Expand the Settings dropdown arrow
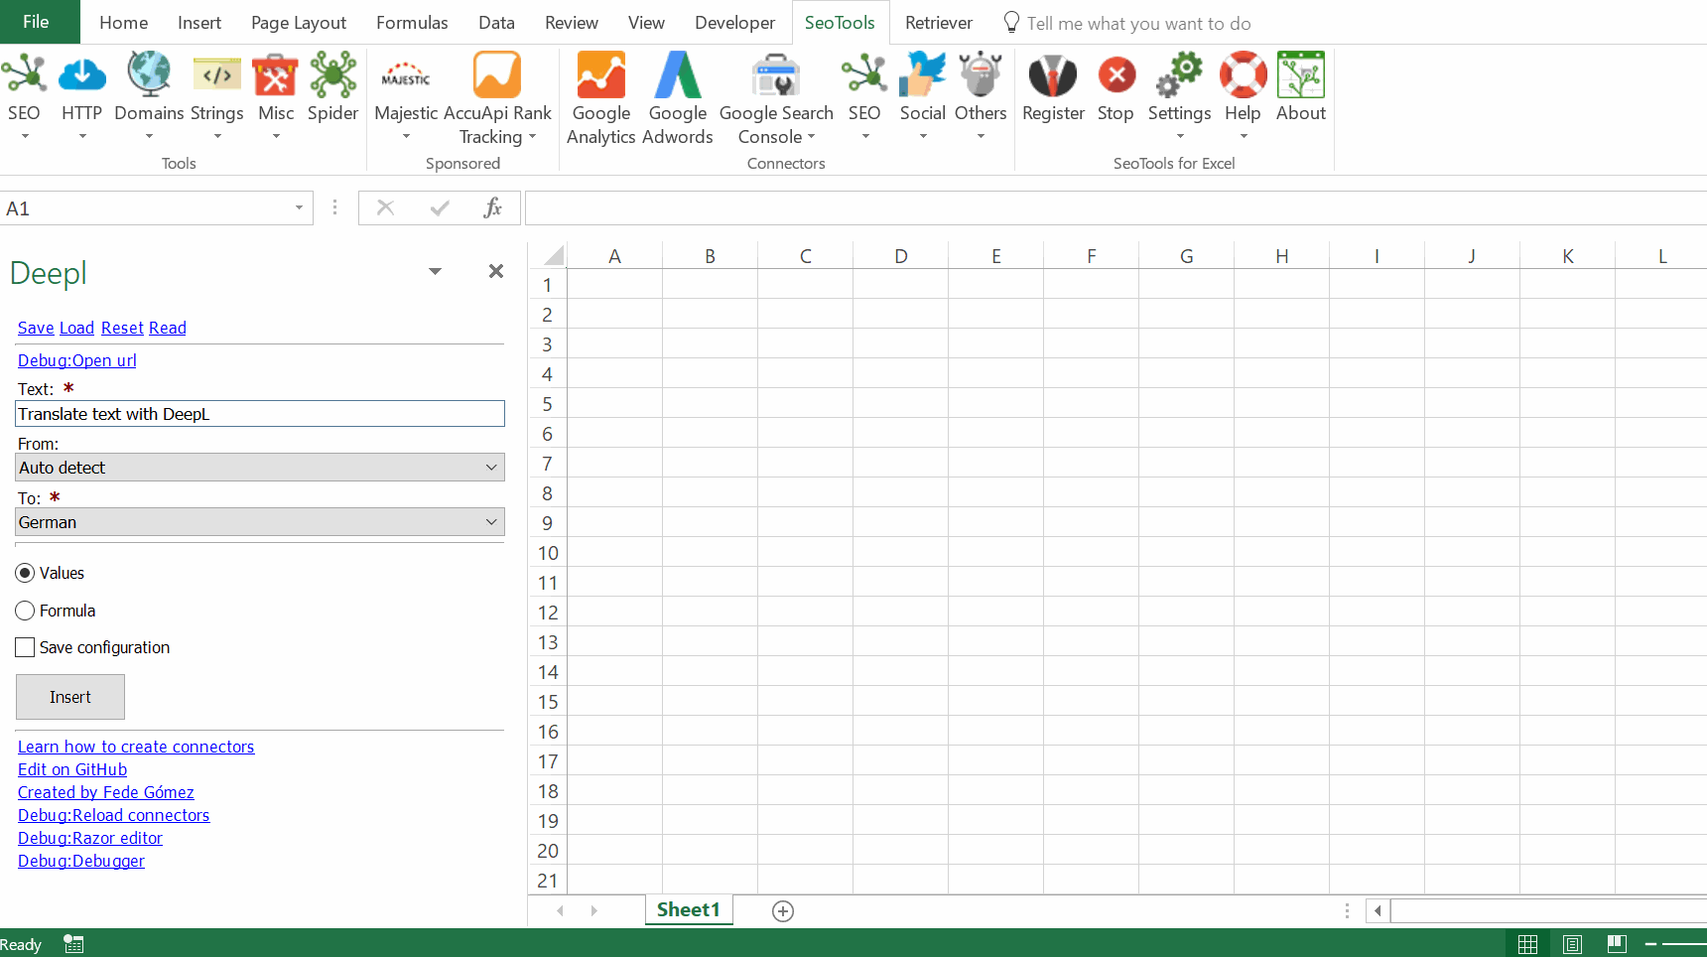This screenshot has width=1707, height=957. point(1179,136)
